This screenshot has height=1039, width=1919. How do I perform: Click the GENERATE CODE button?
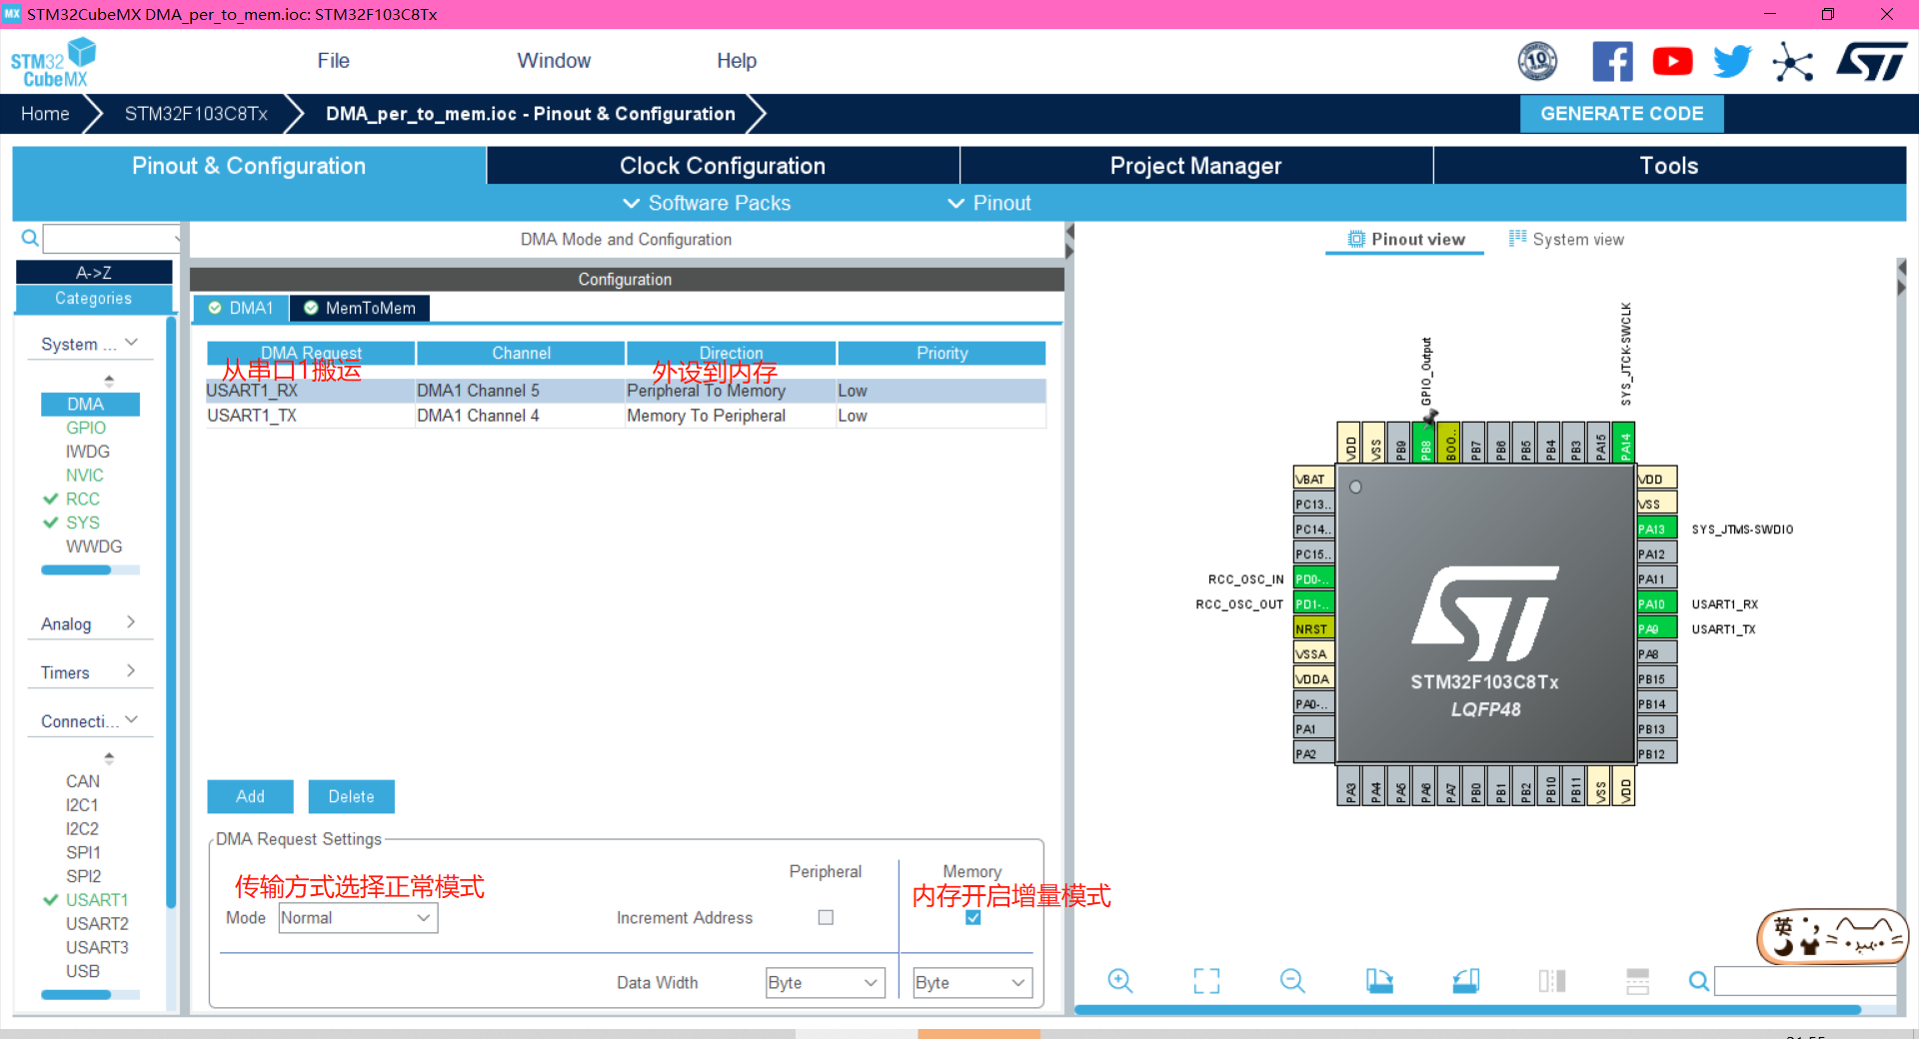click(1621, 114)
